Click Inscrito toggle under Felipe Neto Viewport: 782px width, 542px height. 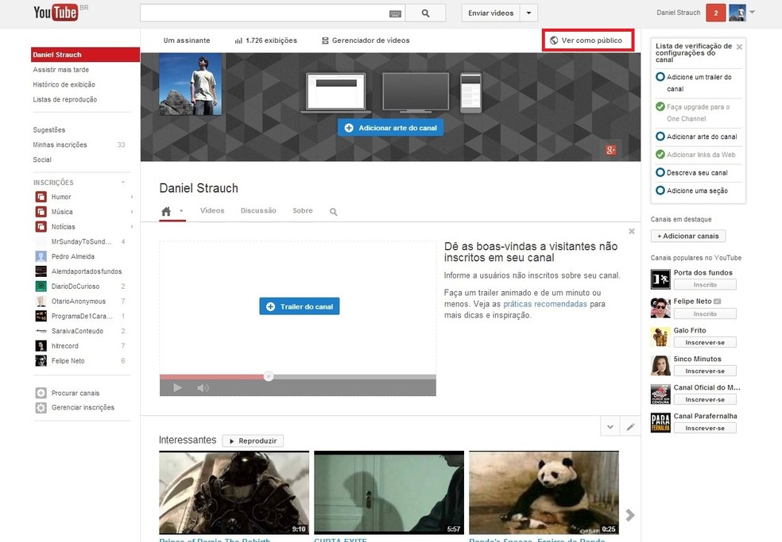[705, 313]
